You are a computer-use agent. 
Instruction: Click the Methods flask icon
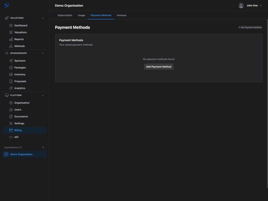(x=11, y=46)
